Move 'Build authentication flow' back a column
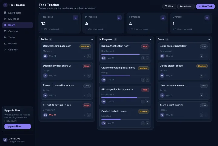The height and width of the screenshot is (146, 218). pyautogui.click(x=143, y=58)
